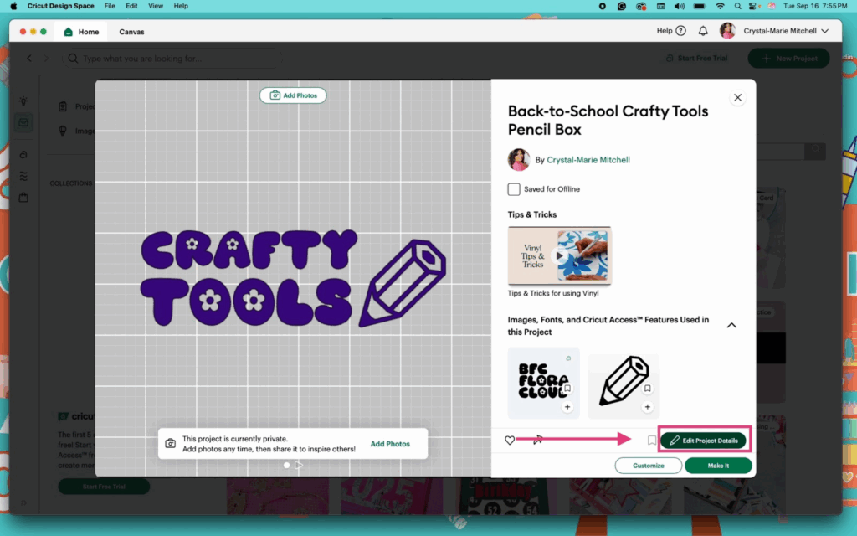This screenshot has height=536, width=857.
Task: Open the File menu
Action: click(110, 6)
